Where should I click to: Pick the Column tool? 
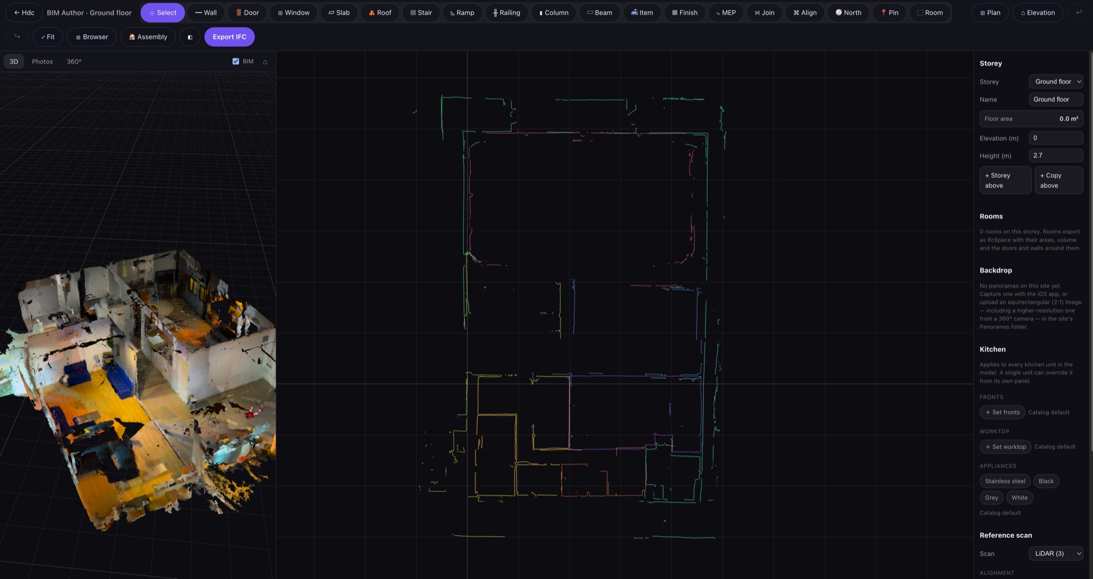554,13
